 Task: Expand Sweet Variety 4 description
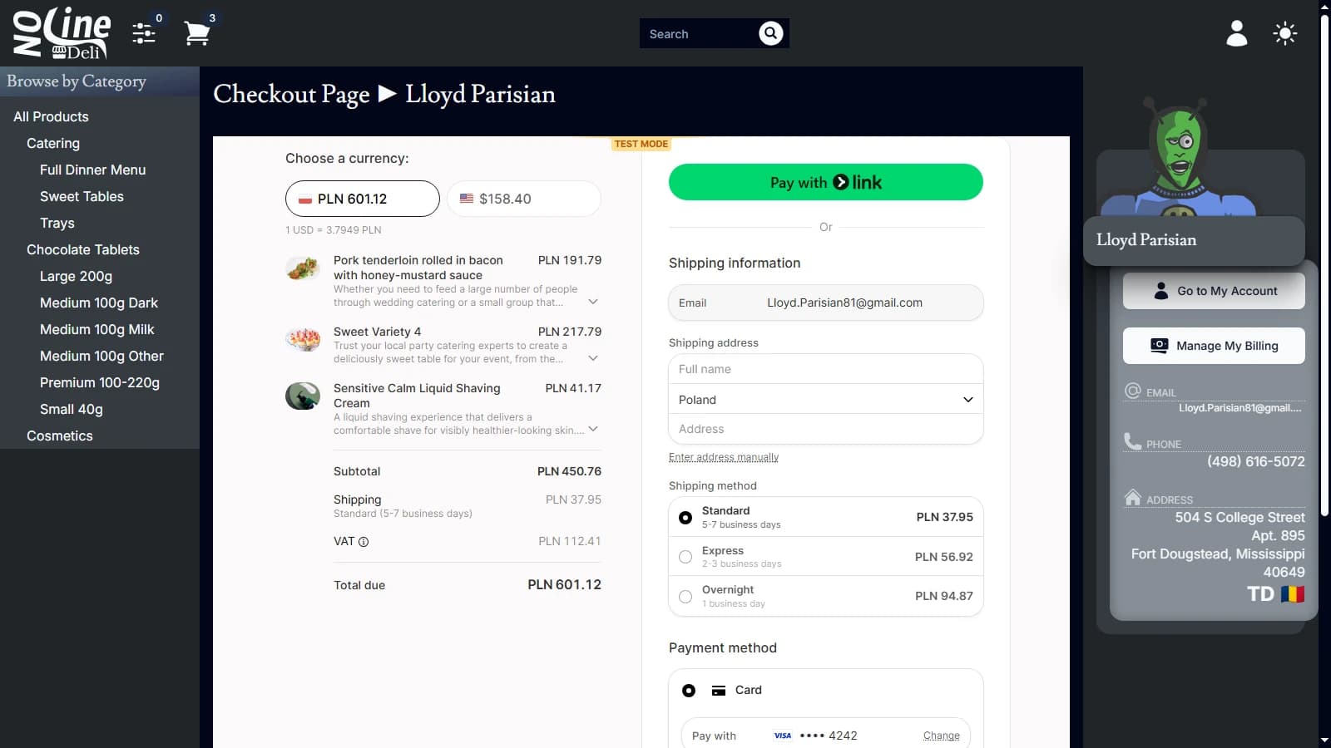click(x=593, y=358)
